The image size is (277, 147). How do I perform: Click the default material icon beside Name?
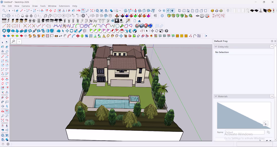pyautogui.click(x=268, y=132)
